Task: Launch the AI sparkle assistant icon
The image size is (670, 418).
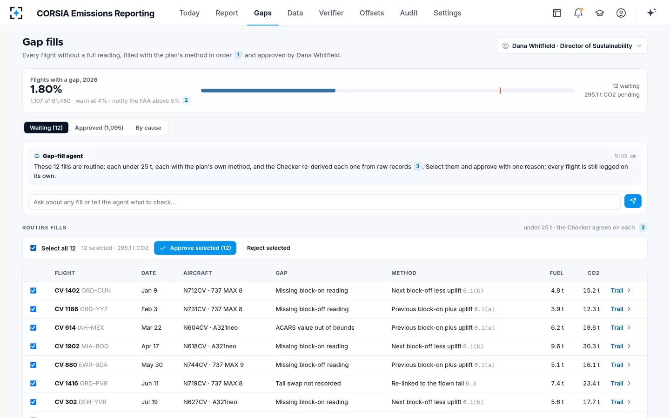Action: 651,13
